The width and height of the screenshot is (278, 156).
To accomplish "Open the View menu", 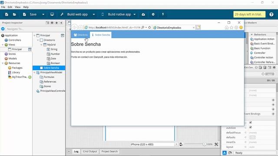I will (x=17, y=7).
